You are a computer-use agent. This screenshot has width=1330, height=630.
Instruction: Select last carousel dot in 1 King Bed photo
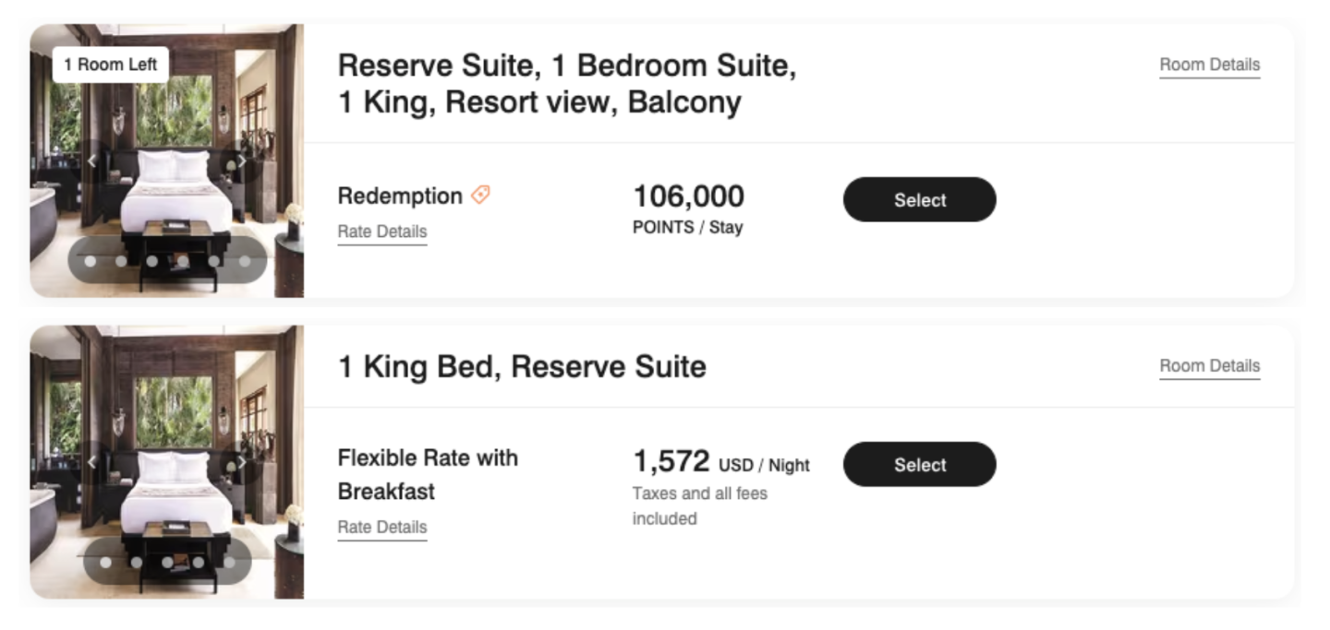click(229, 562)
